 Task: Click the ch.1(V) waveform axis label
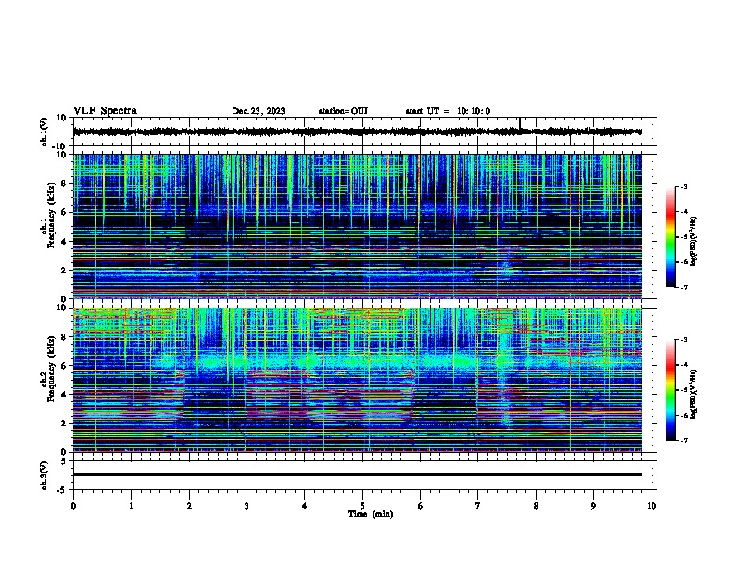(44, 132)
